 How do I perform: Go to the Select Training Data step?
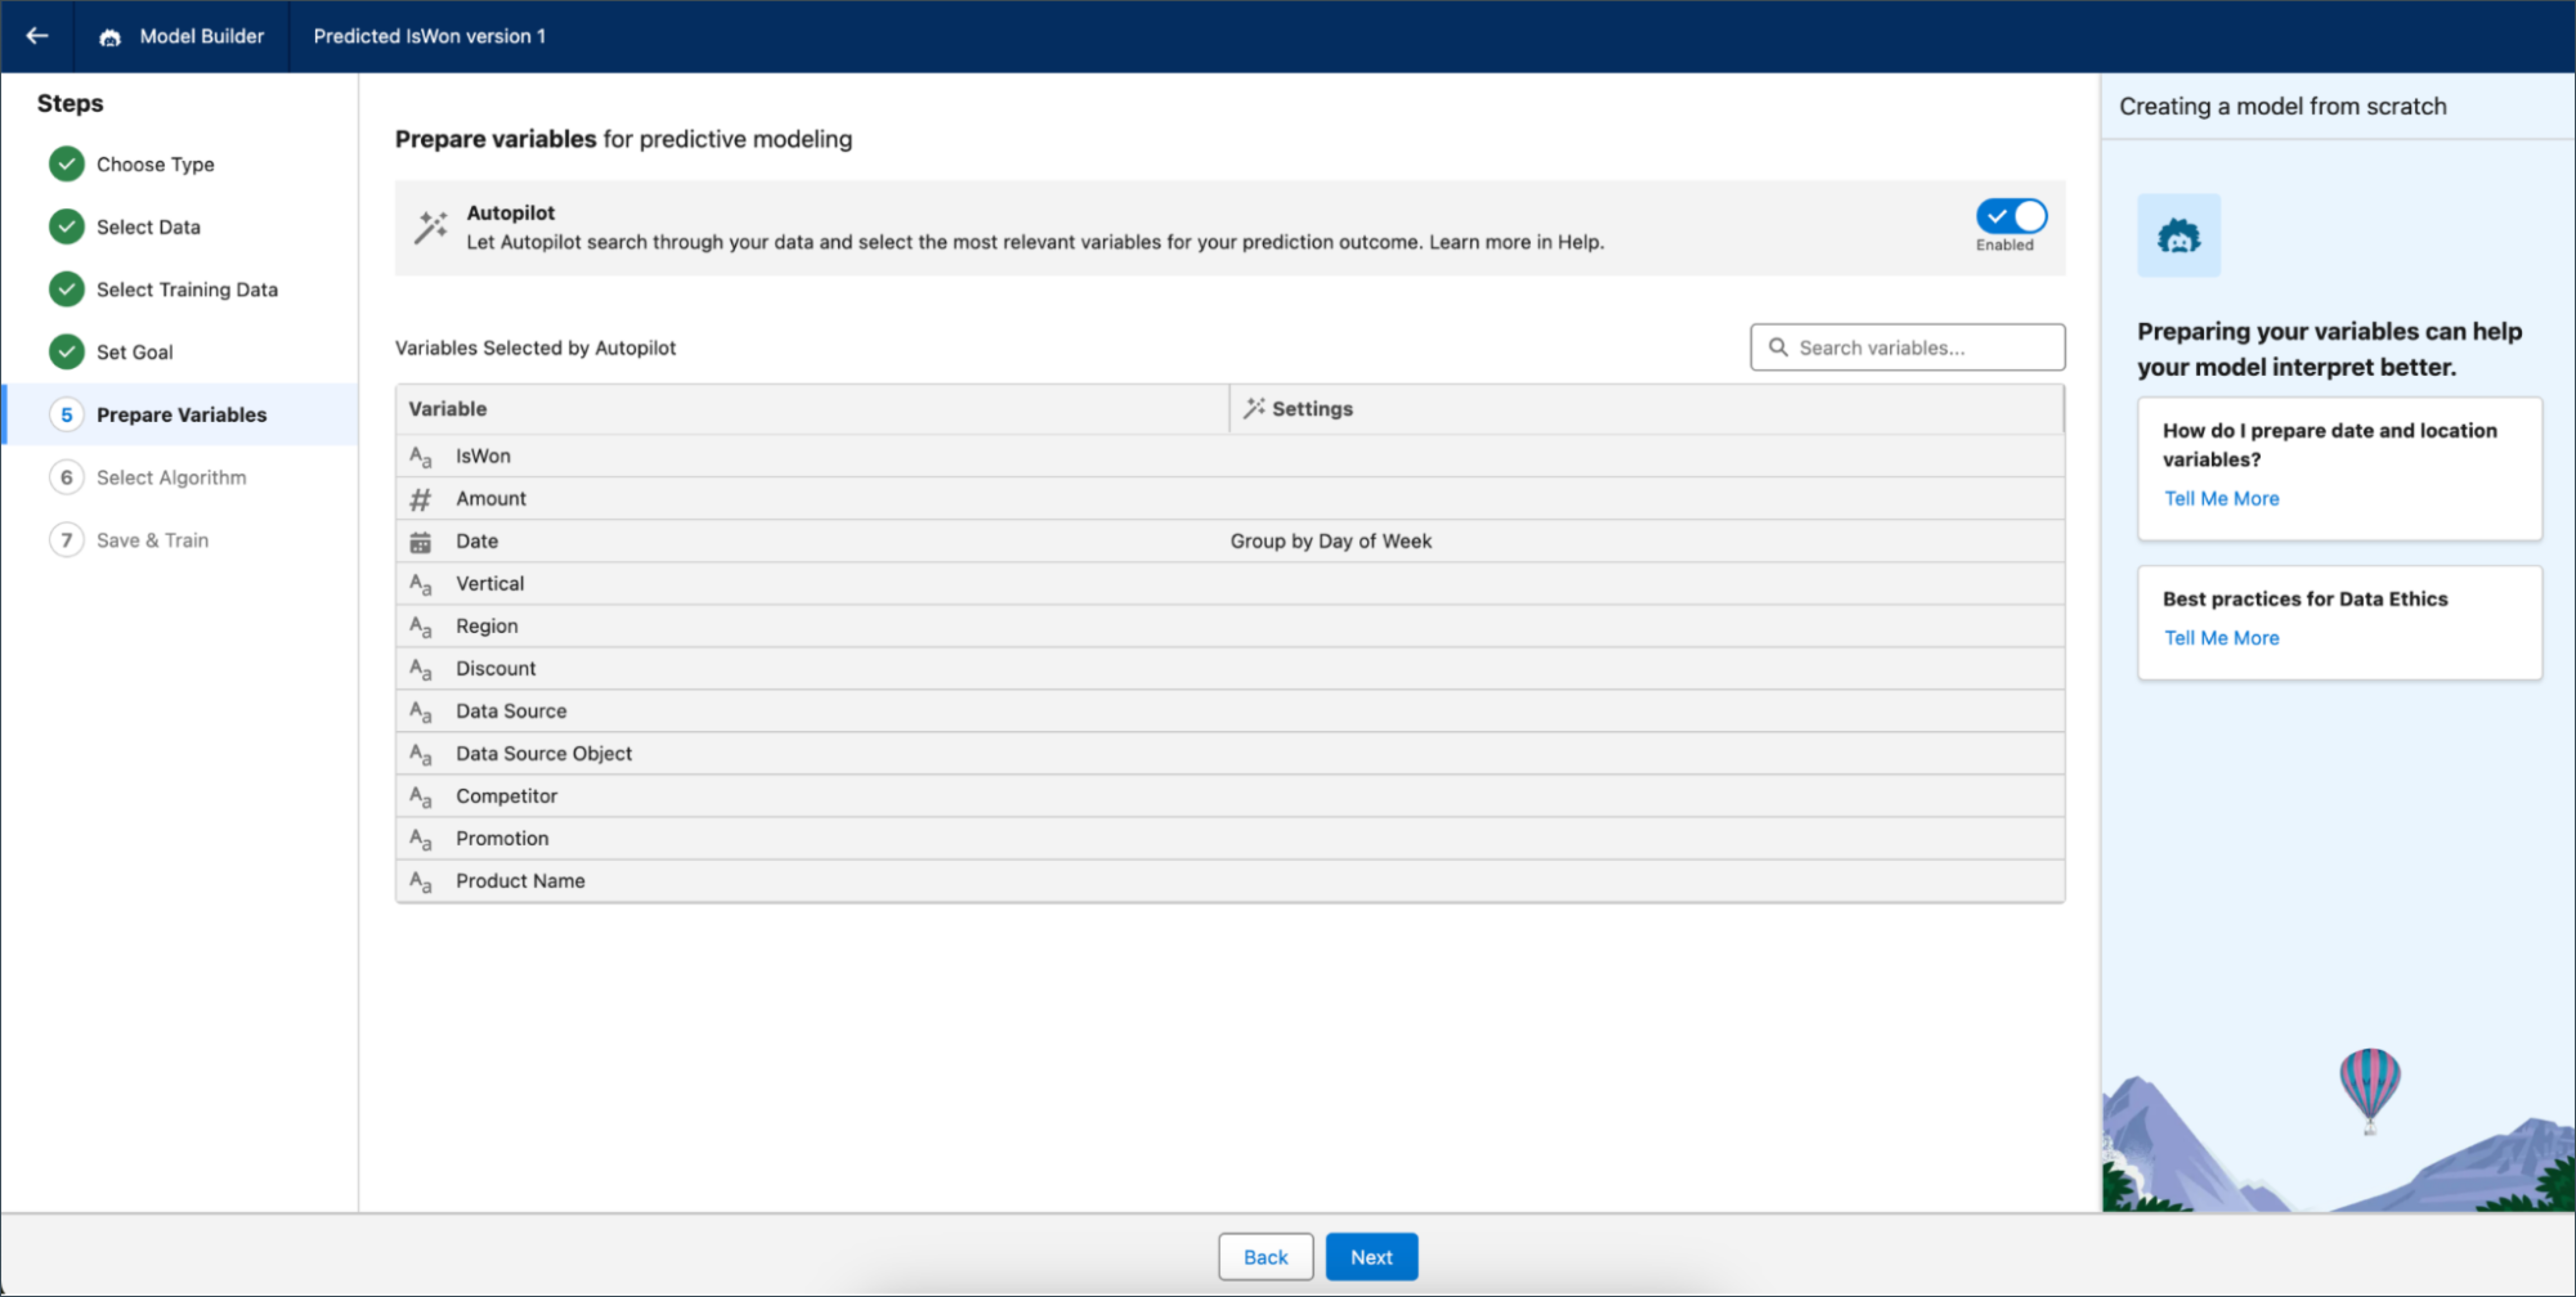[187, 290]
